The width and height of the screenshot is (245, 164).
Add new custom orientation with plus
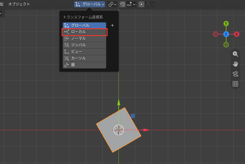(x=112, y=25)
